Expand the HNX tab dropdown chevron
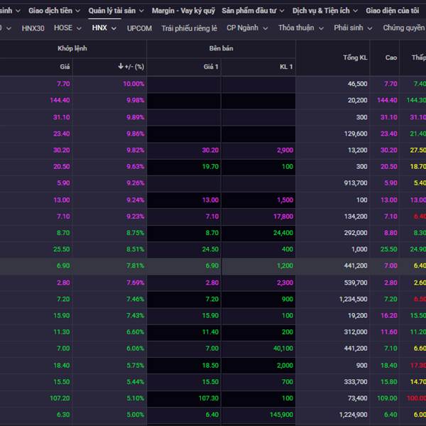This screenshot has height=426, width=426. 115,28
